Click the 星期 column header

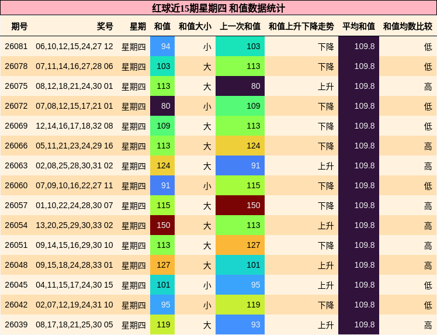tap(138, 26)
